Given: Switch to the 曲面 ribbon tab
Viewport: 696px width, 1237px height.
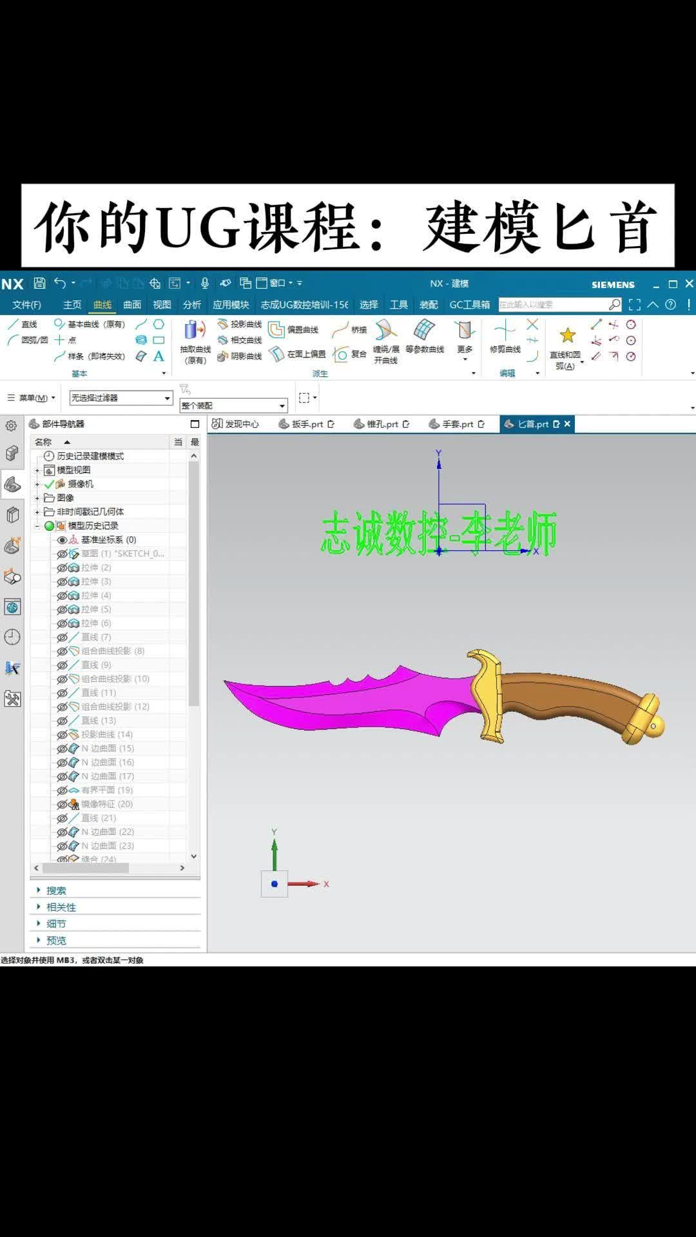Looking at the screenshot, I should [132, 305].
